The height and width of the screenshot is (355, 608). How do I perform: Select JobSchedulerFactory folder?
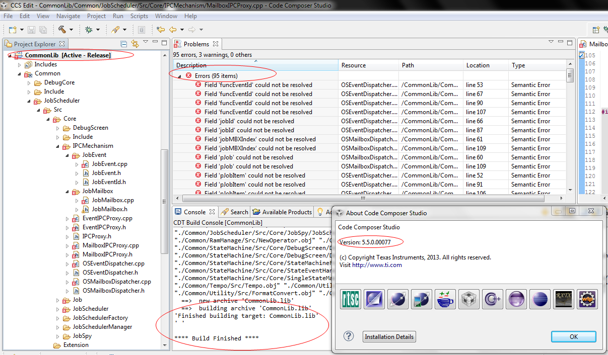coord(100,318)
